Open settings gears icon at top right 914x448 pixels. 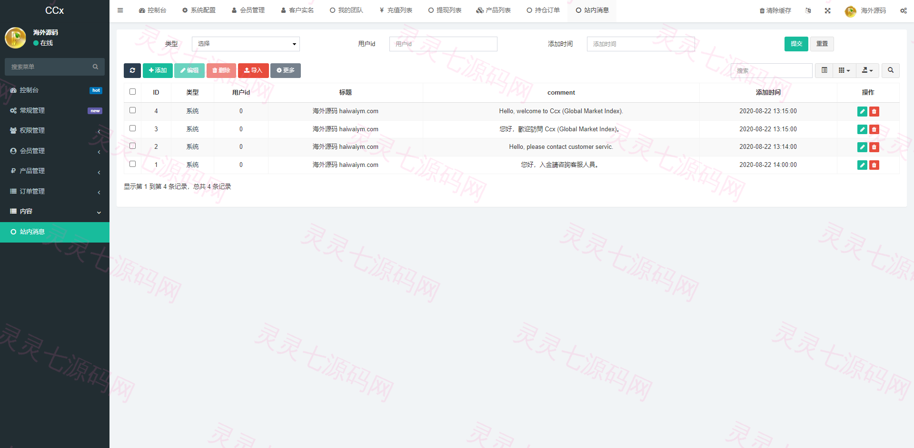click(903, 10)
